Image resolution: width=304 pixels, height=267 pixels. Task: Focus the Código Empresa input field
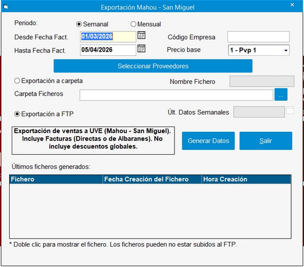[259, 37]
